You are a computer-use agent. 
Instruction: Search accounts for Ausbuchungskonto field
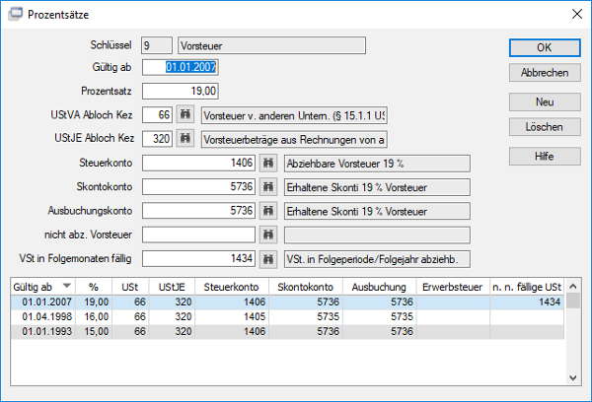[x=268, y=211]
